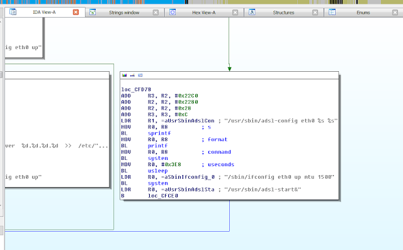
Task: Click the Enums tab icon
Action: (332, 12)
